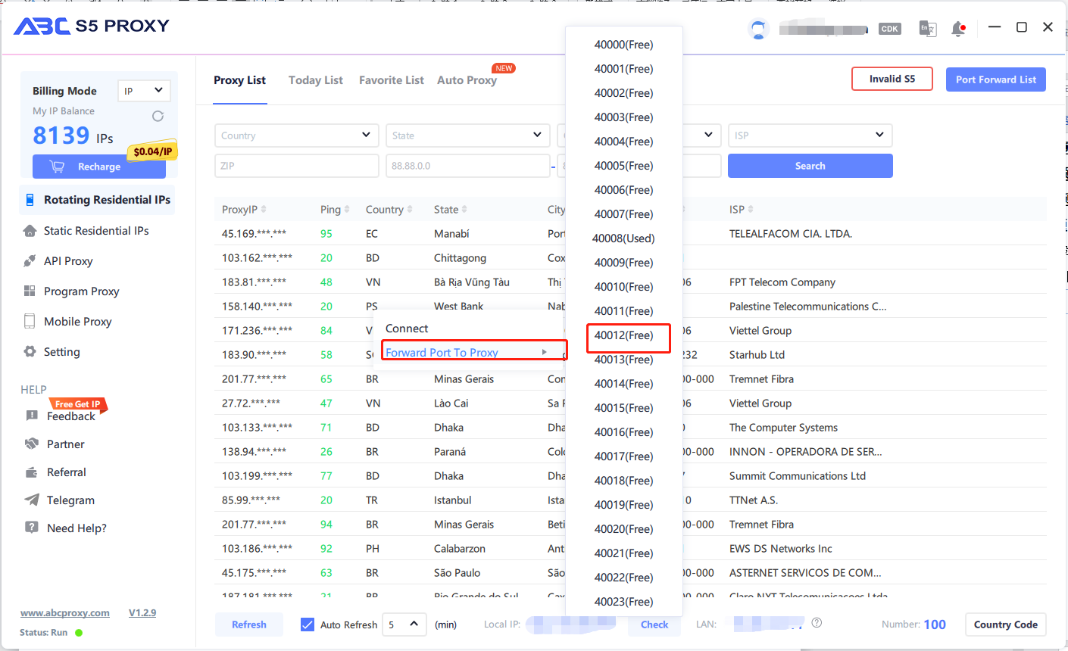Choose Connect in the context menu

tap(407, 329)
